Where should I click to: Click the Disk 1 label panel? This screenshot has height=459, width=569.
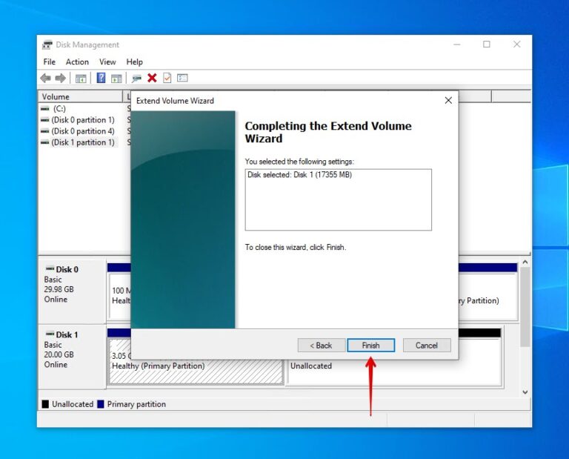(72, 357)
